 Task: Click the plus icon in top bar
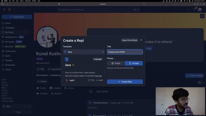pyautogui.click(x=189, y=9)
